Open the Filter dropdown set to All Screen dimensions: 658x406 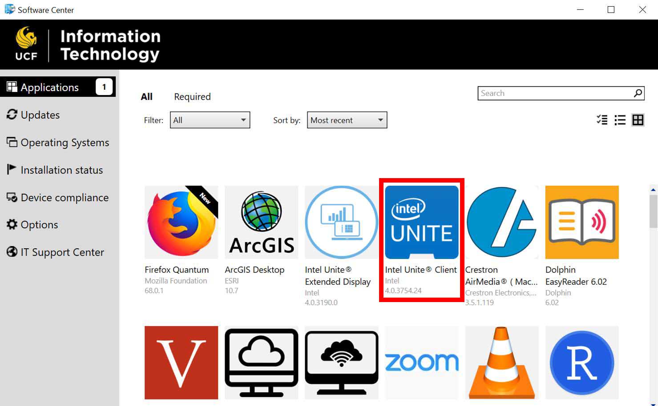pos(210,120)
